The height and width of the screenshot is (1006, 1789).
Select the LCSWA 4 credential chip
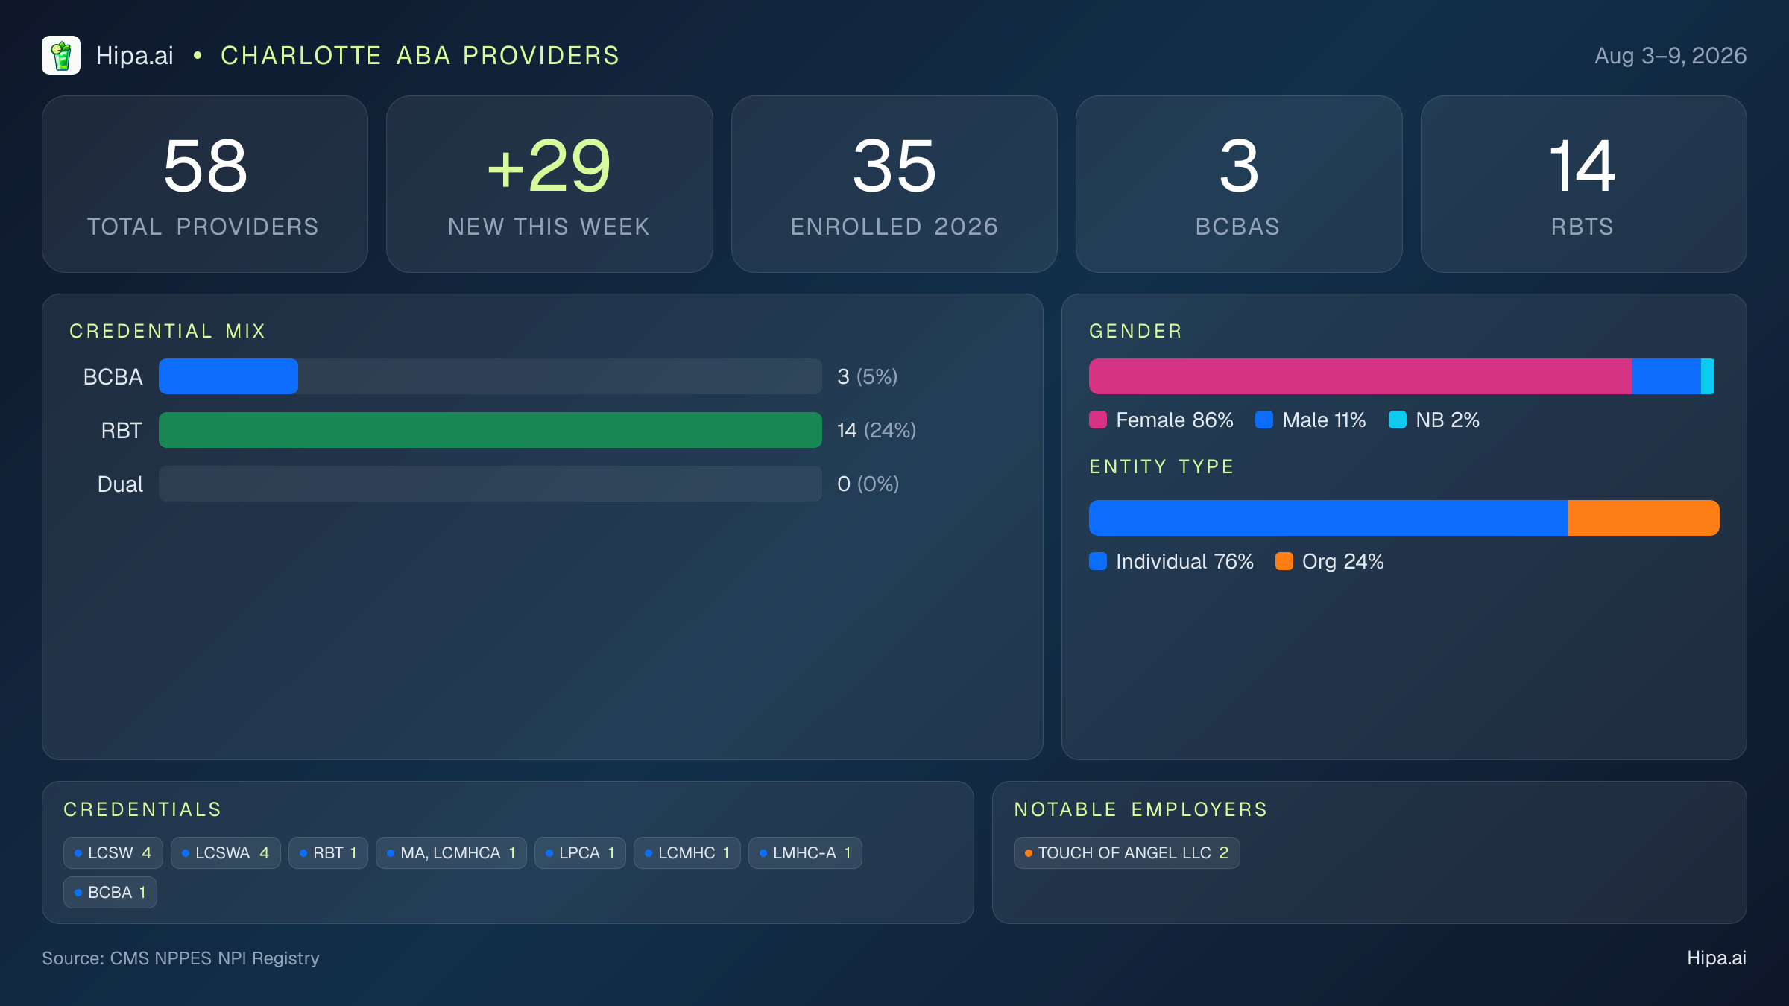pos(226,852)
